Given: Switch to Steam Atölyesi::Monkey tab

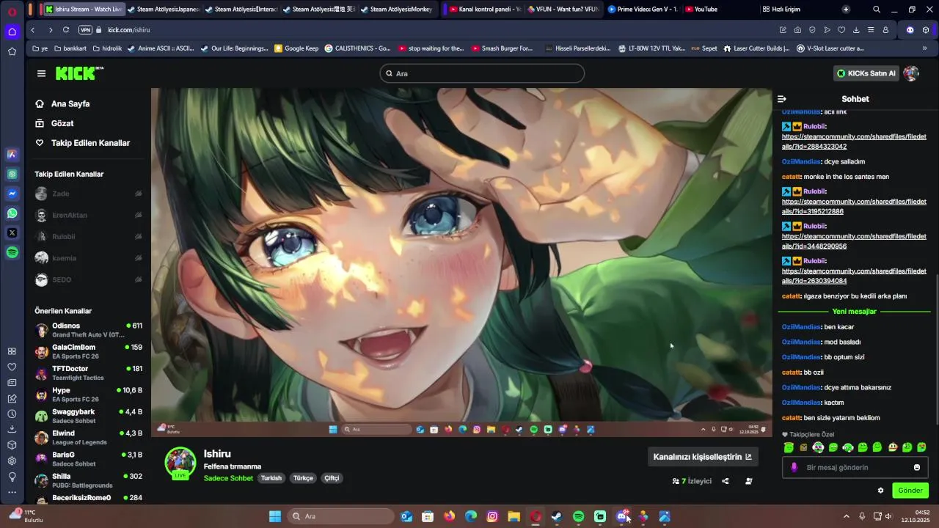Looking at the screenshot, I should pyautogui.click(x=396, y=10).
